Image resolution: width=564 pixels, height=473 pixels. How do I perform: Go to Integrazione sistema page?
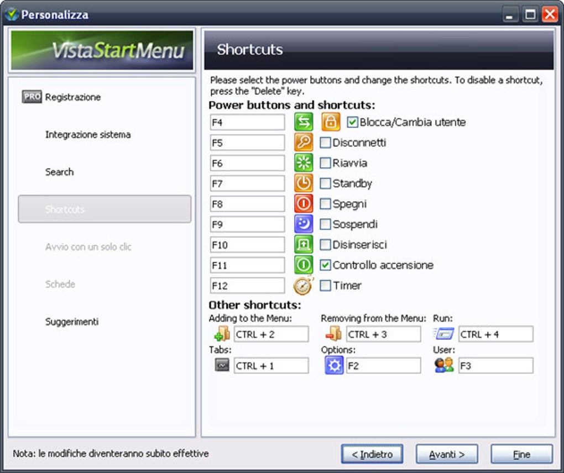(88, 134)
